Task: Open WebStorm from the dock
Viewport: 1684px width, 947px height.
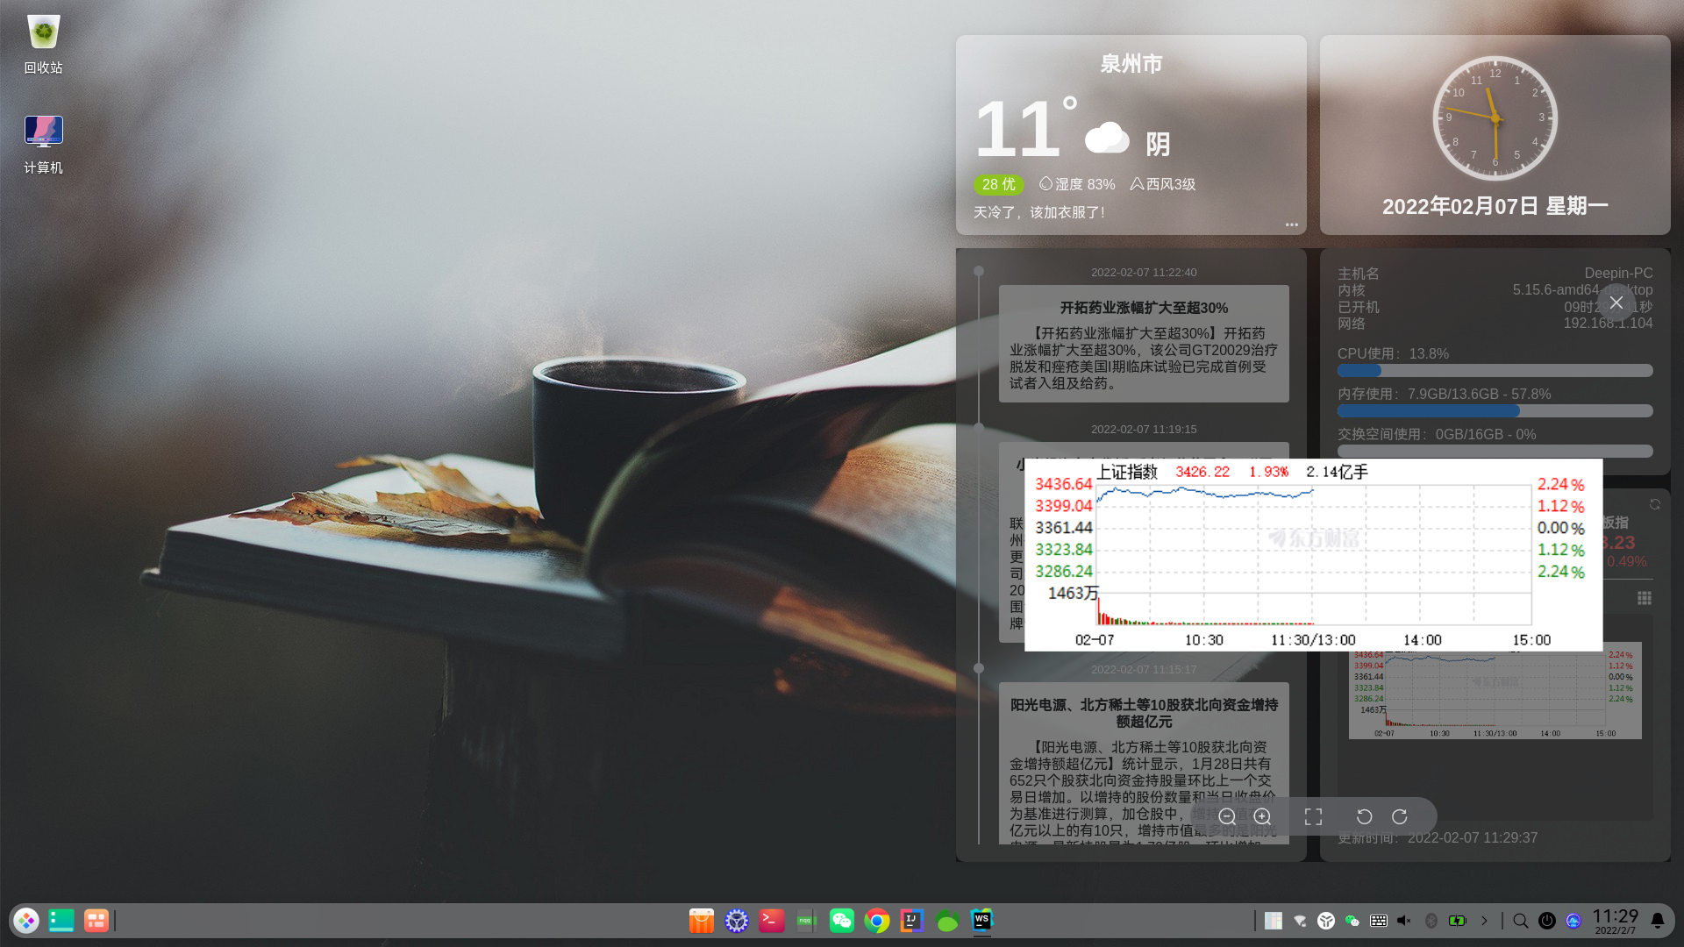Action: point(981,920)
